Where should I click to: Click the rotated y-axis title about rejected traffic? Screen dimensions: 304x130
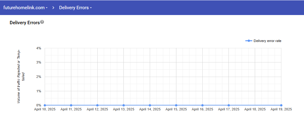click(x=20, y=76)
